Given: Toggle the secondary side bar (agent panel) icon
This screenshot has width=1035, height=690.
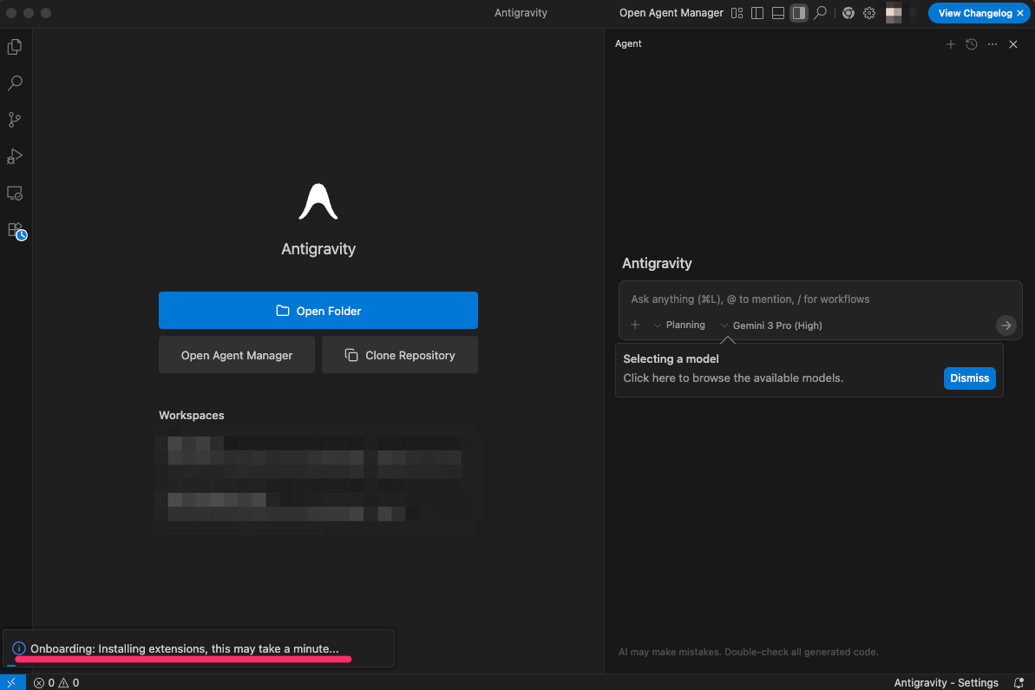Looking at the screenshot, I should (799, 13).
